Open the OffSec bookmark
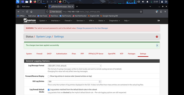184x95 pixels. click(21, 16)
